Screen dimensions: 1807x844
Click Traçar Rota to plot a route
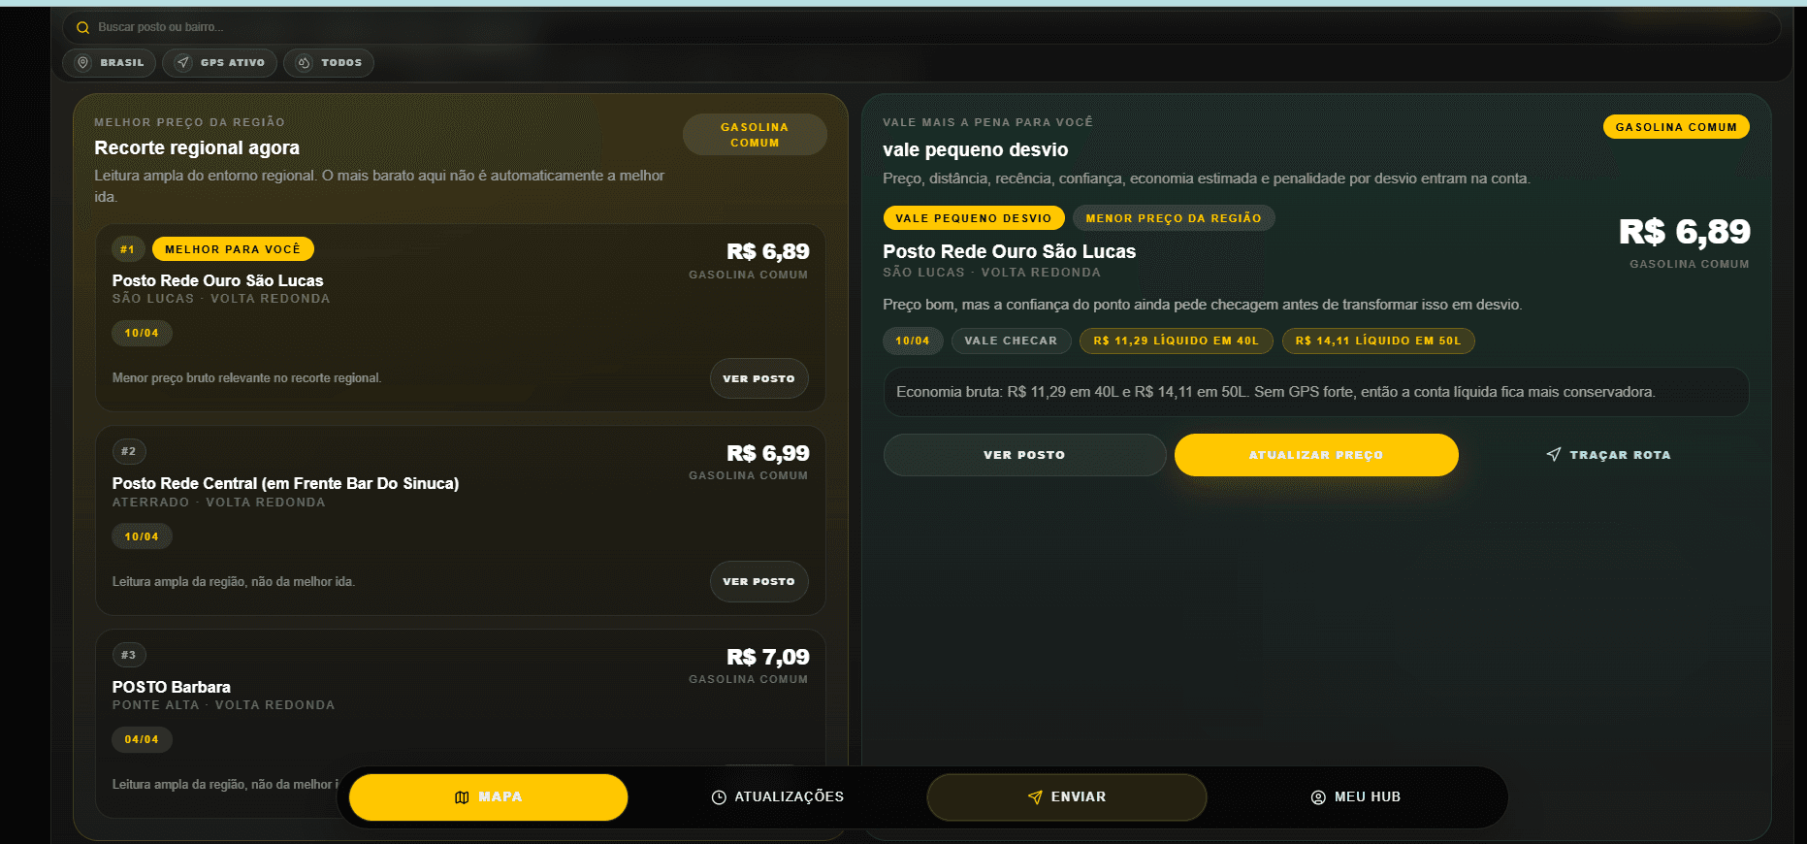pyautogui.click(x=1608, y=455)
